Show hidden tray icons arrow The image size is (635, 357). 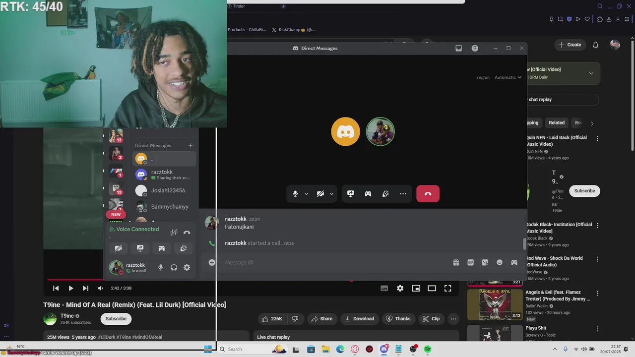click(554, 349)
